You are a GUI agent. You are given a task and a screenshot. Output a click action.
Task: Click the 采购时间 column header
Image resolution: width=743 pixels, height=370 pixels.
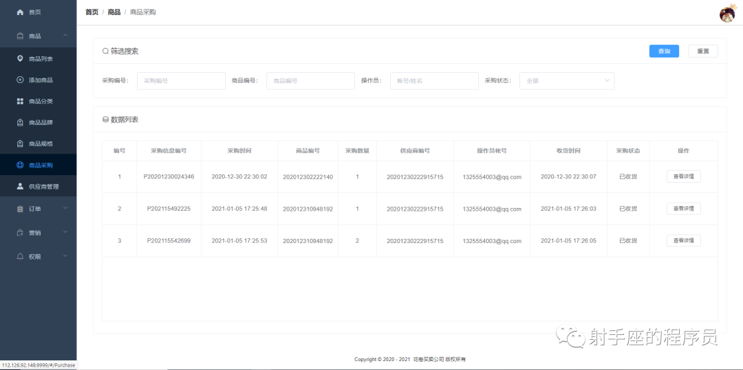coord(239,151)
